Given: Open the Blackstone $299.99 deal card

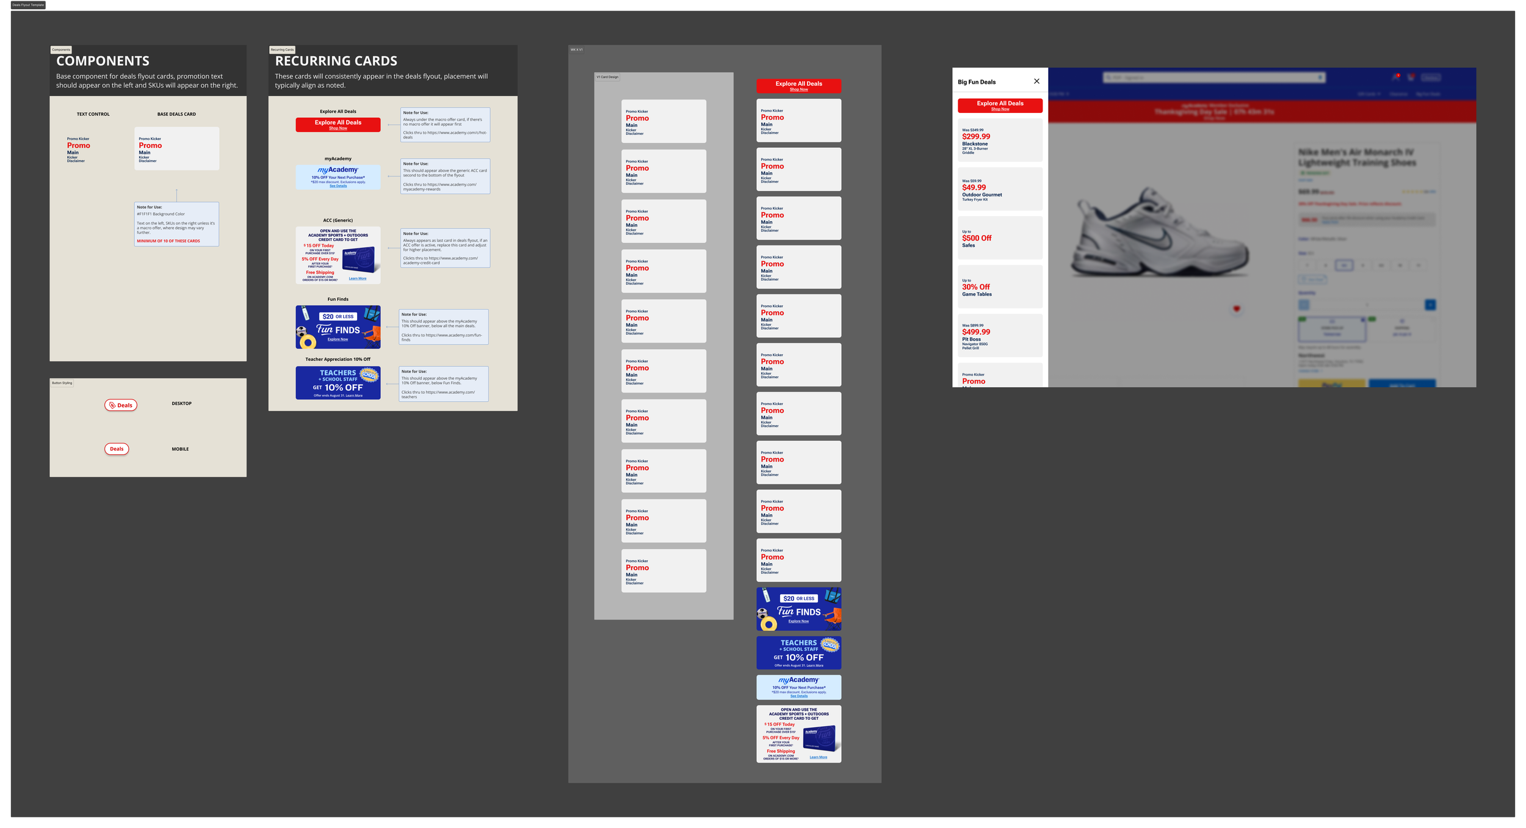Looking at the screenshot, I should (1000, 140).
